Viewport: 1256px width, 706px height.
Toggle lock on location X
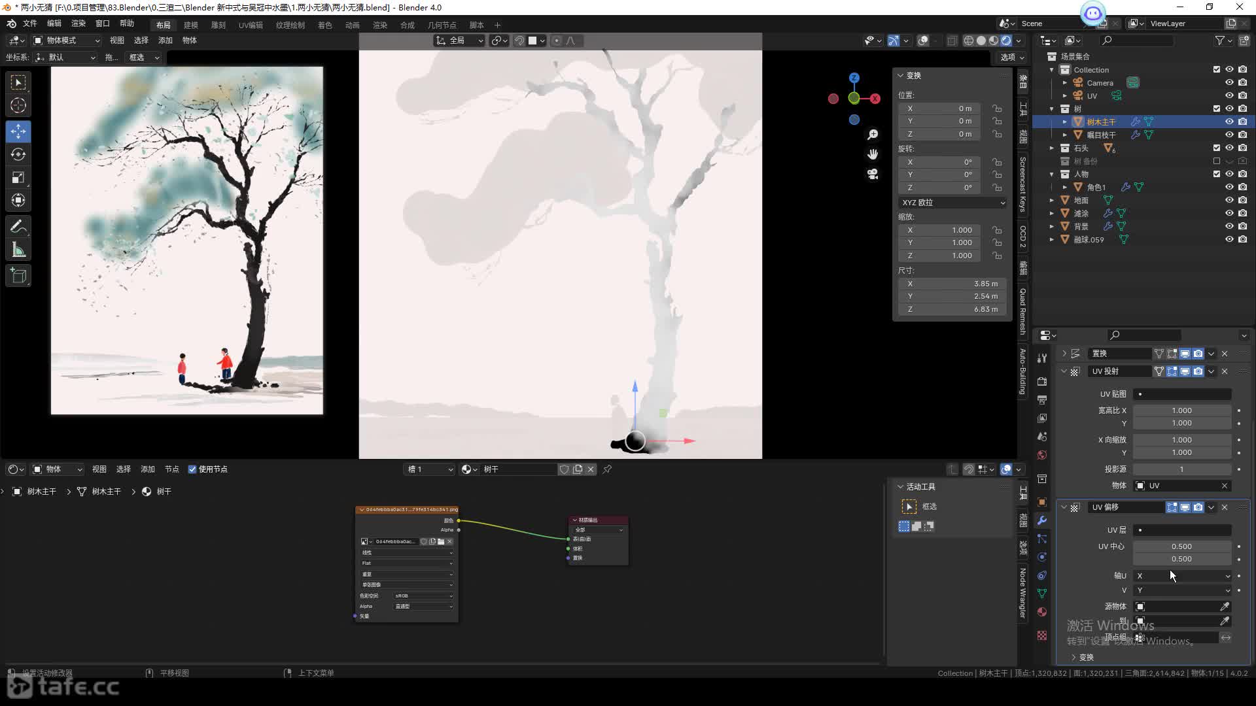997,109
